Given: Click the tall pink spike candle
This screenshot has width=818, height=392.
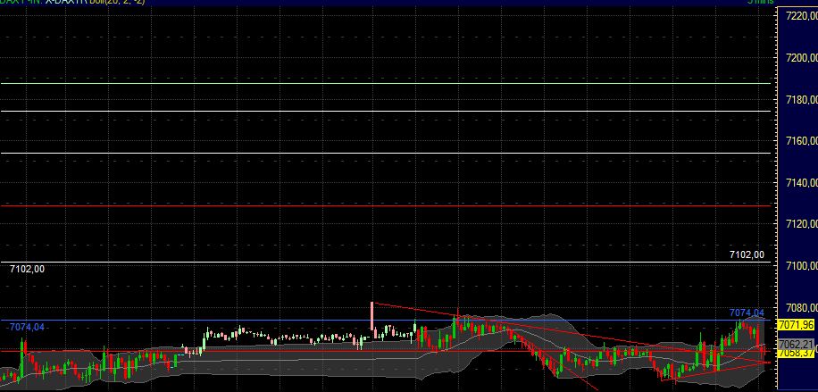Looking at the screenshot, I should (x=372, y=316).
